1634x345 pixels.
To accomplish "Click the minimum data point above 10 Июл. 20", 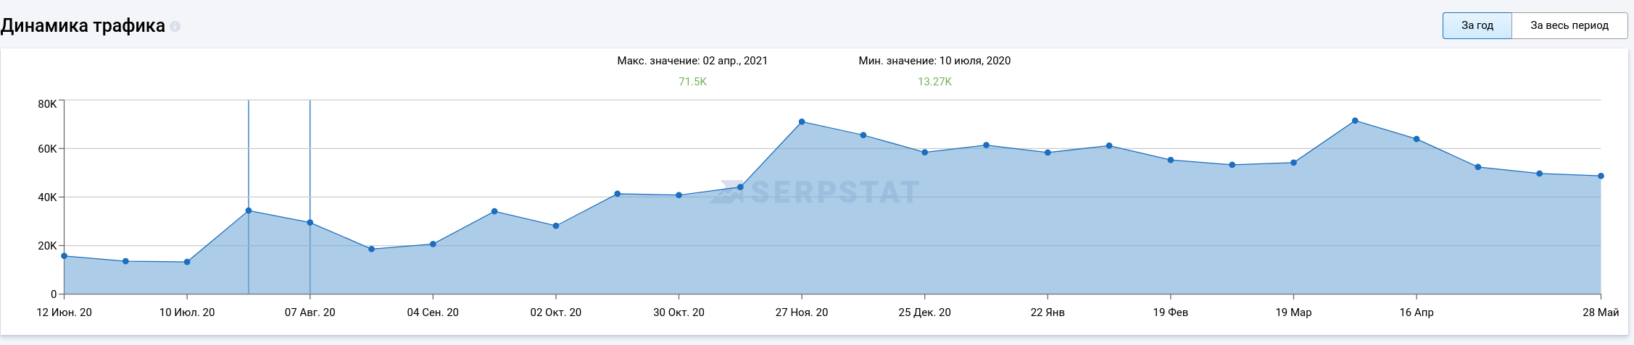I will click(187, 262).
